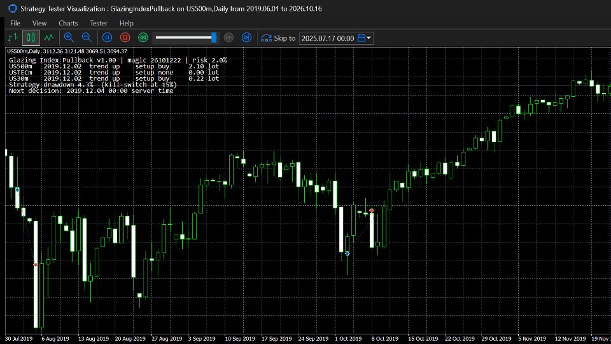The height and width of the screenshot is (344, 611).
Task: Switch to bar chart display
Action: [x=13, y=38]
